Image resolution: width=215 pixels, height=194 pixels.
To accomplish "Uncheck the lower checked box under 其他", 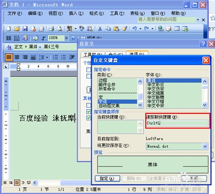I will point(89,118).
